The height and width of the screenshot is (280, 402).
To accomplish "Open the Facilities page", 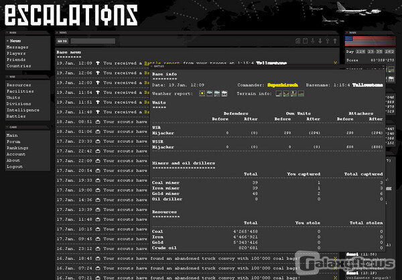I will 20,91.
